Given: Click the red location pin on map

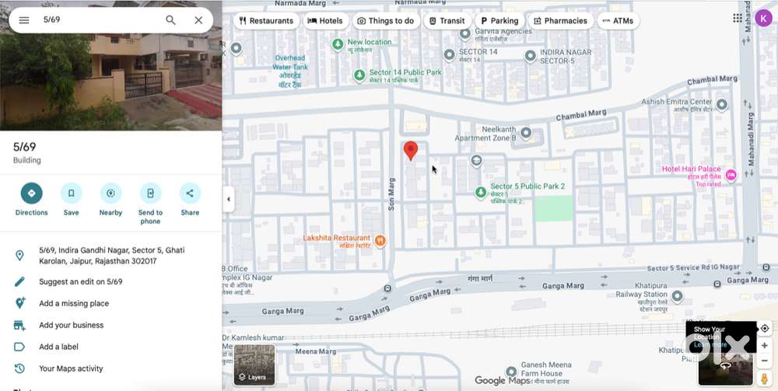Looking at the screenshot, I should point(410,151).
